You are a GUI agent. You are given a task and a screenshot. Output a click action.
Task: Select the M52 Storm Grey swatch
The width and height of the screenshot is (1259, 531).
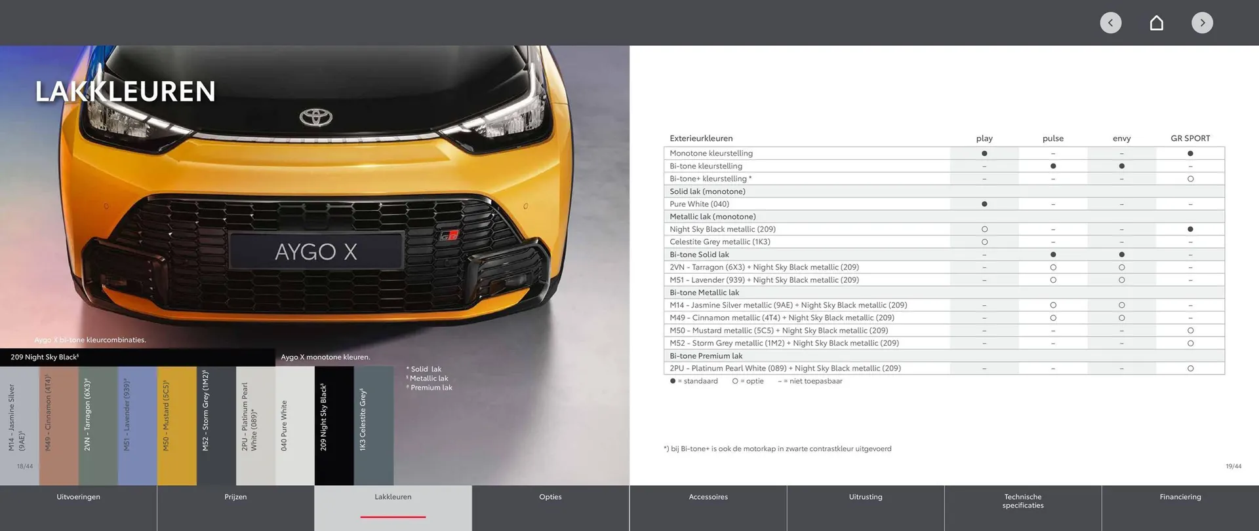click(x=216, y=426)
